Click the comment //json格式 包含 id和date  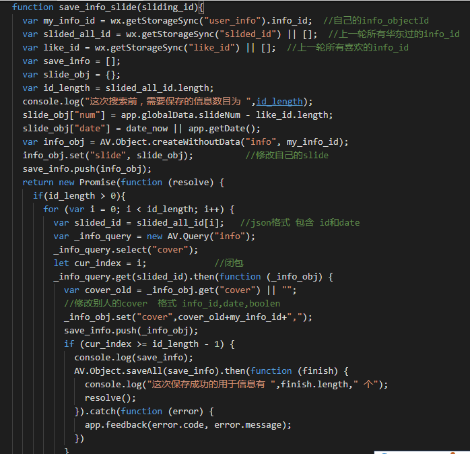[300, 223]
